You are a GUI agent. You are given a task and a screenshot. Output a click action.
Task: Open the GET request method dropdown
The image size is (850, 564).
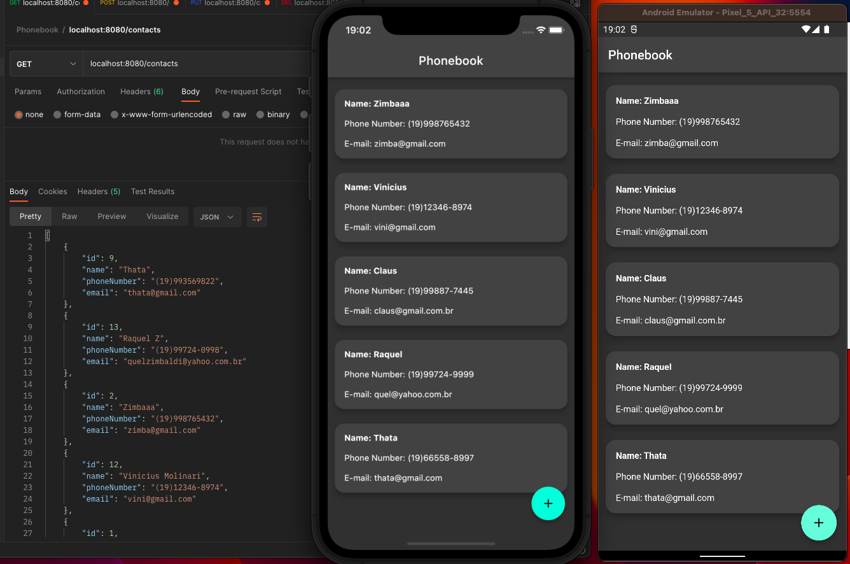(45, 64)
